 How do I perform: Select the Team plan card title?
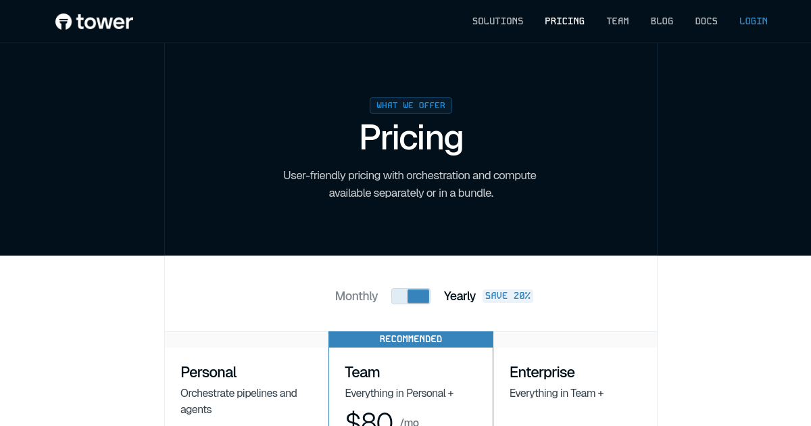362,372
